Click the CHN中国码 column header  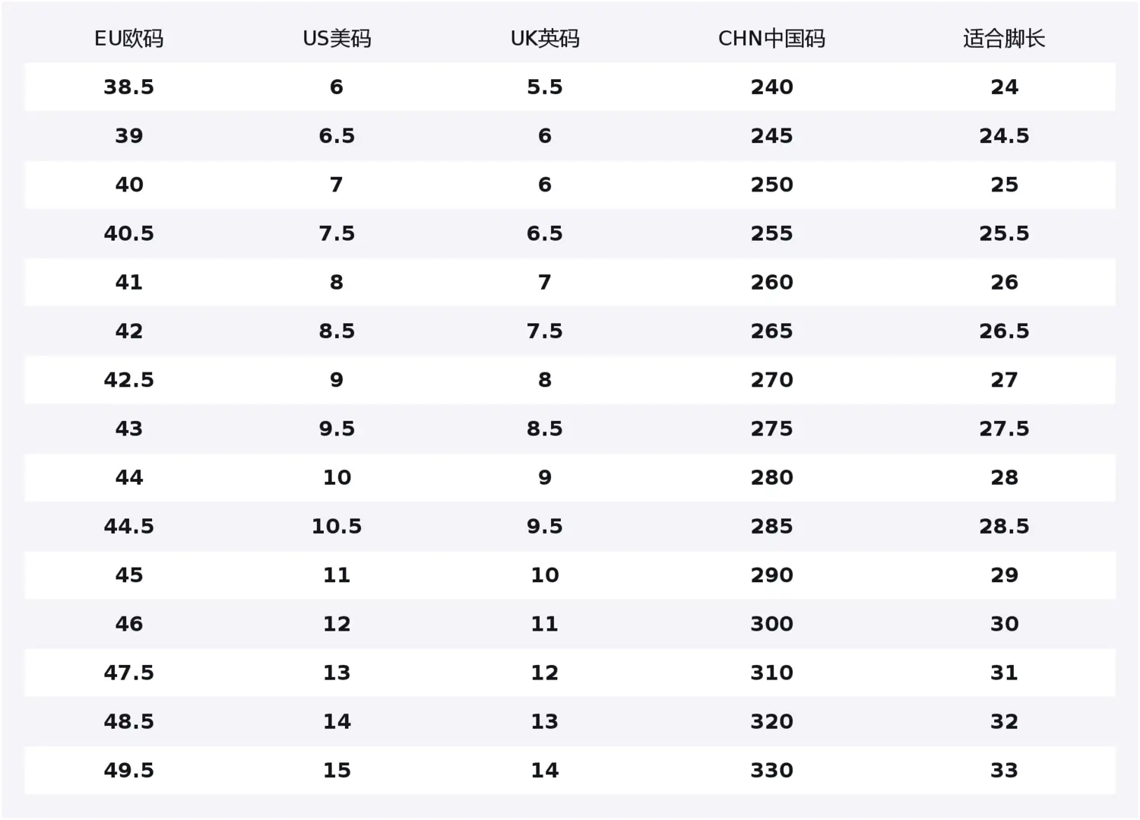[771, 39]
